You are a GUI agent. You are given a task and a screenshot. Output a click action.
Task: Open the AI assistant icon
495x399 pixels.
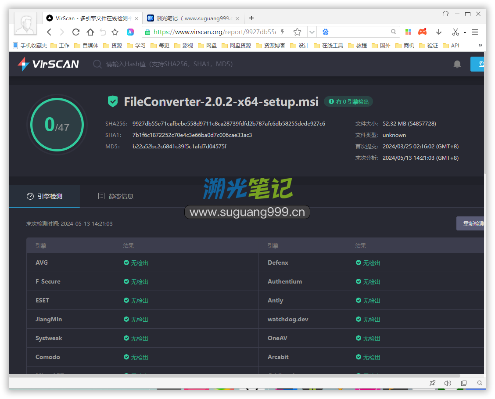click(x=130, y=32)
